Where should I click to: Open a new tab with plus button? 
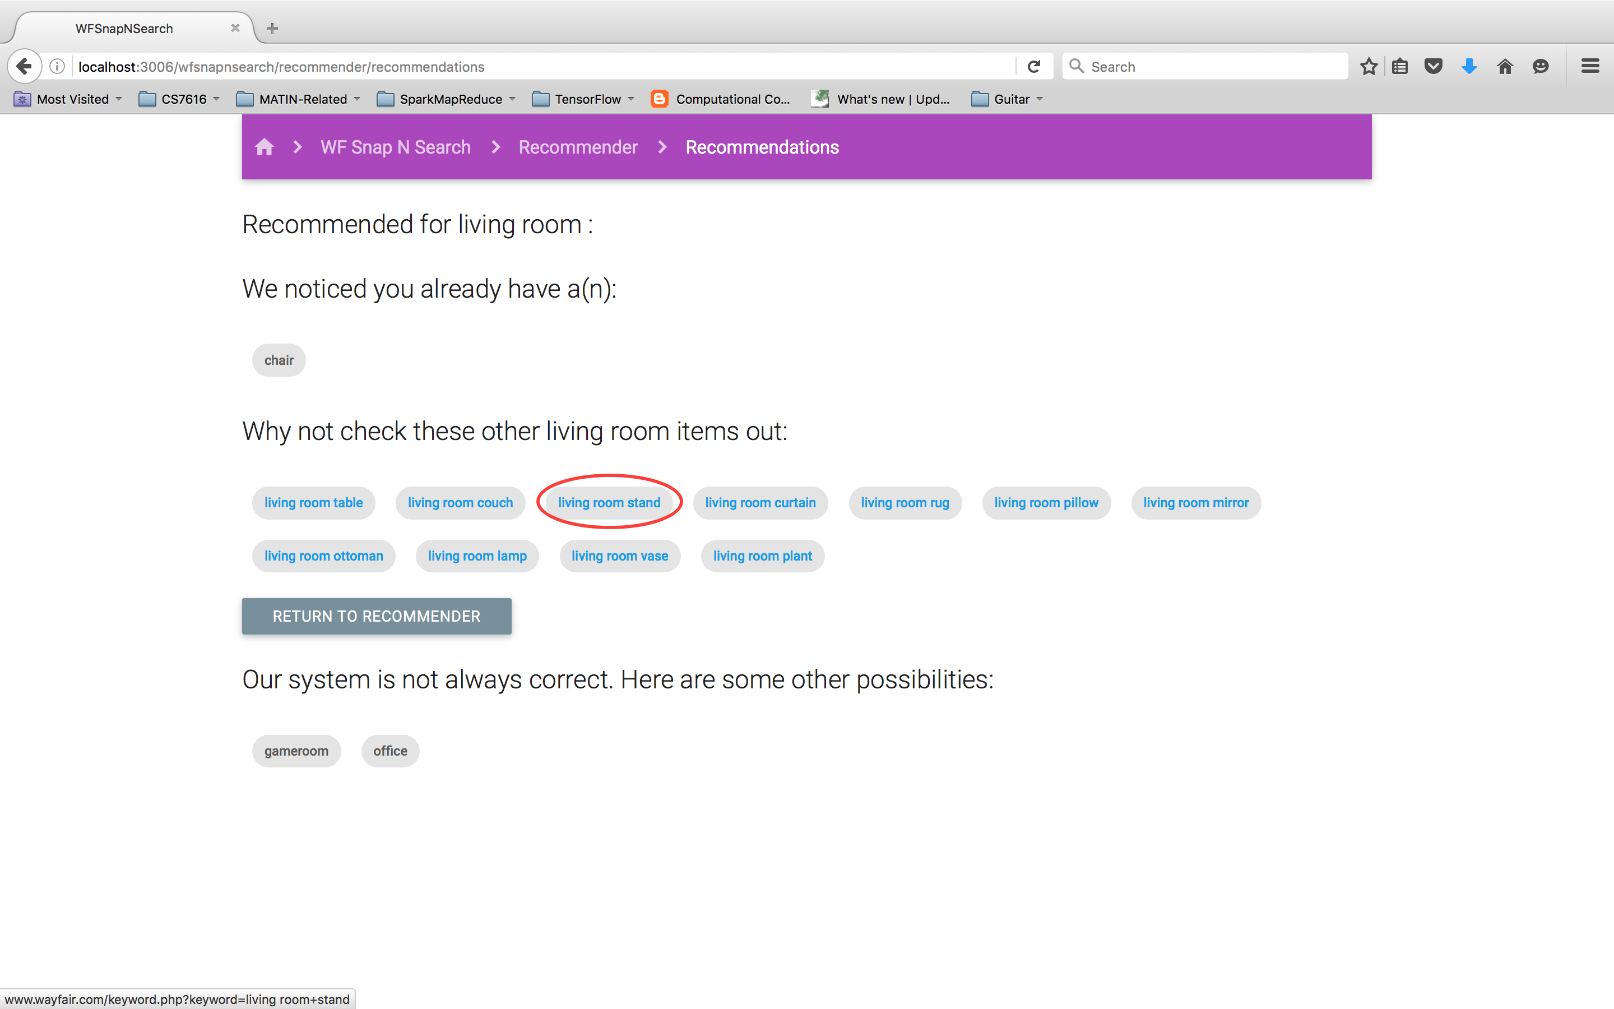pos(272,28)
